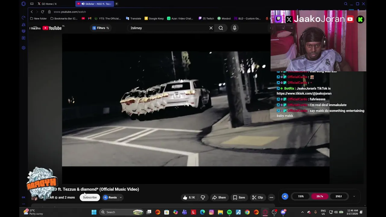Open the Google Keep bookmark
Viewport: 386px width, 217px height.
154,18
